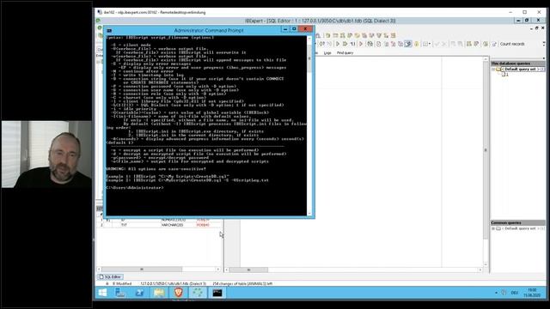Click the yellow round toolbar icon
550x309 pixels.
[416, 44]
